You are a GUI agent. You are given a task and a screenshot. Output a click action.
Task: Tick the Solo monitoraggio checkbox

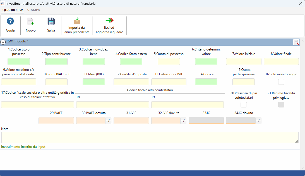click(281, 82)
